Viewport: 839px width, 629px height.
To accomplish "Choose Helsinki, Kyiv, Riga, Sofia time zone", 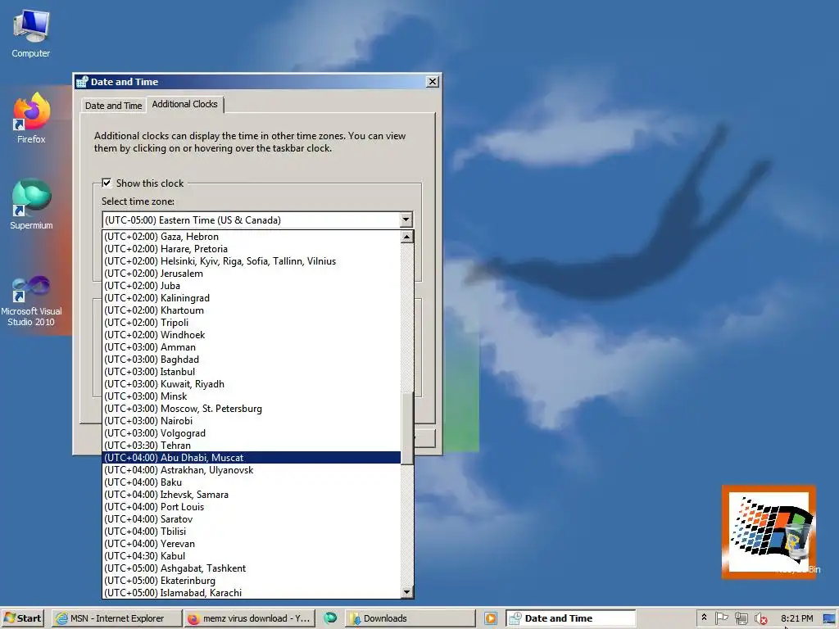I will tap(251, 261).
